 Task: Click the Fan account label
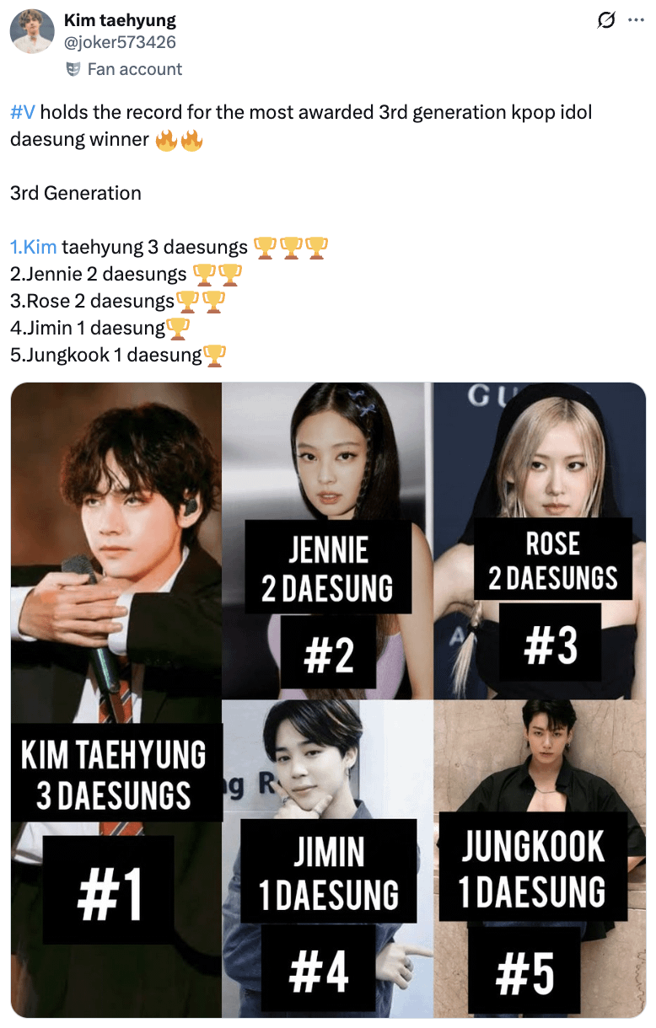click(x=135, y=69)
